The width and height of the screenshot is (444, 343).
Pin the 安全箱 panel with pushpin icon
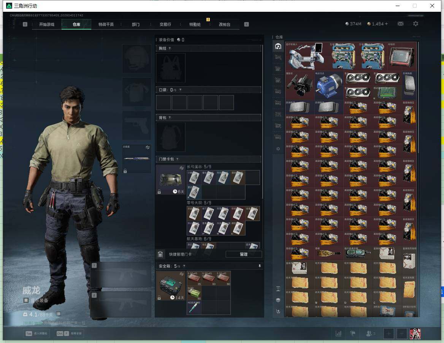[259, 266]
